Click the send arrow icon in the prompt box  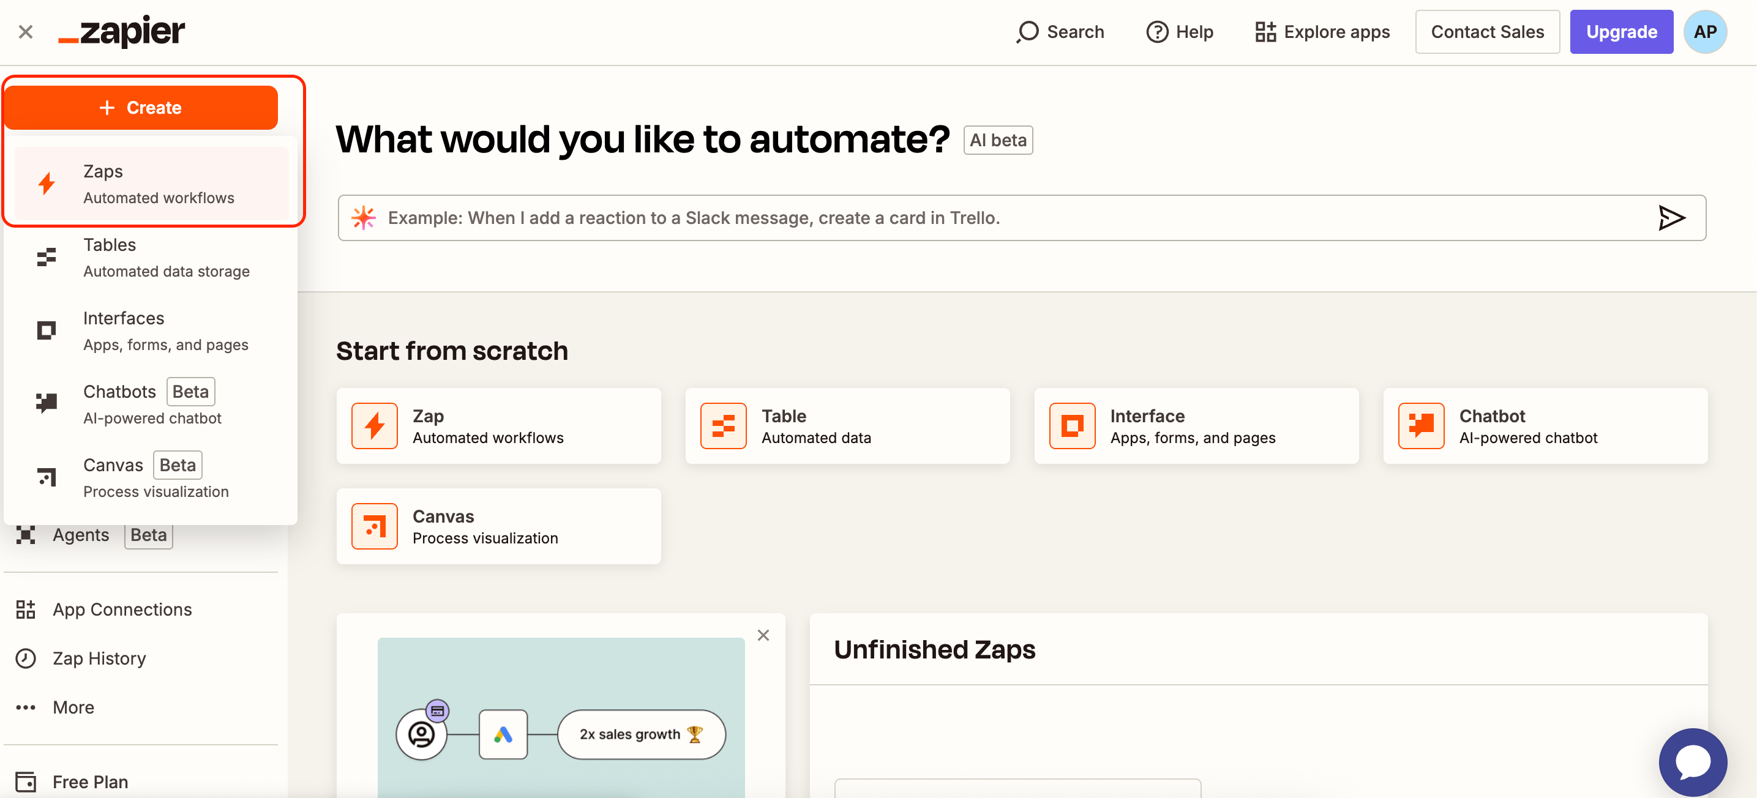coord(1671,218)
